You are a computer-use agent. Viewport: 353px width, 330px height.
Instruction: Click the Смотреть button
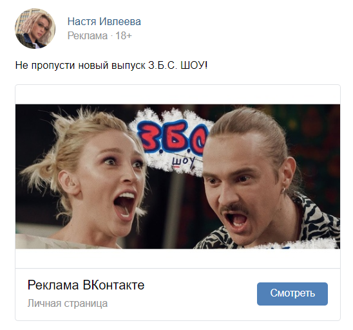tap(292, 293)
